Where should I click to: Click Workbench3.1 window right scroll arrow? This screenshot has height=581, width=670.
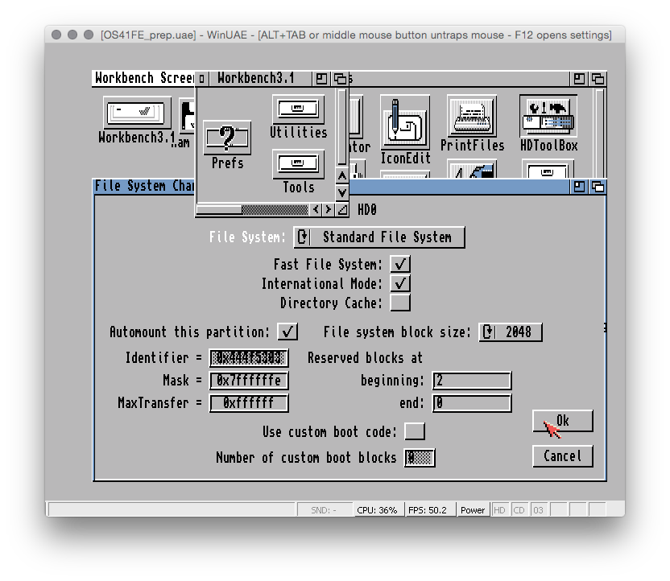pyautogui.click(x=329, y=209)
